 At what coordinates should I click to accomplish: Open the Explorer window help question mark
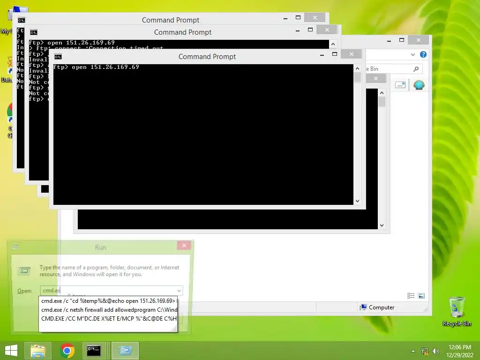coord(423,54)
